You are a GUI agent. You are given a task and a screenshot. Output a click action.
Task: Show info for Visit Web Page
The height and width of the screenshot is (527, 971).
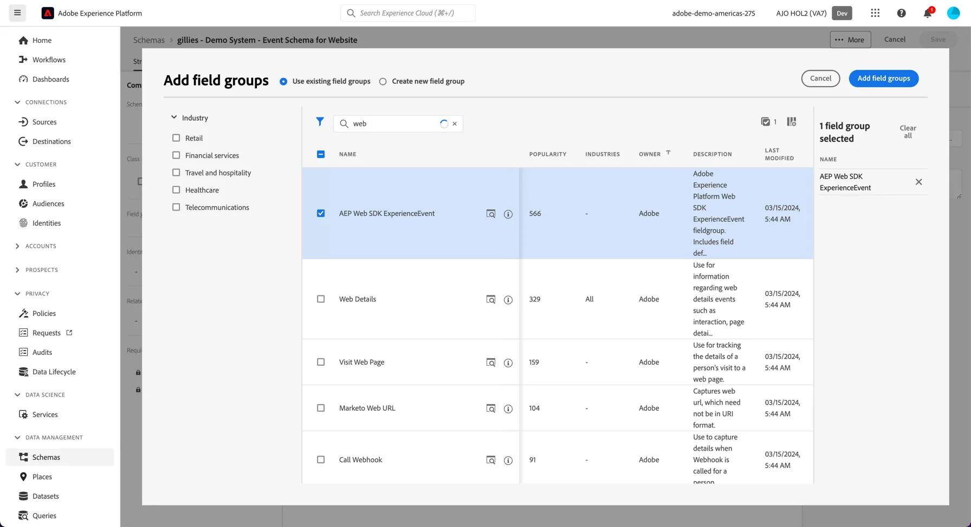[x=508, y=363]
